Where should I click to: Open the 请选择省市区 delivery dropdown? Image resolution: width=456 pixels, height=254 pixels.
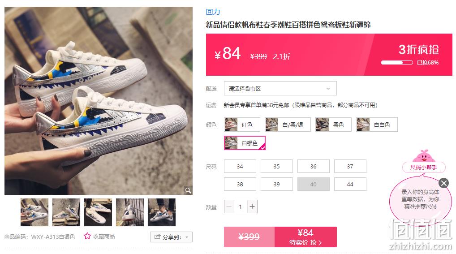click(280, 88)
